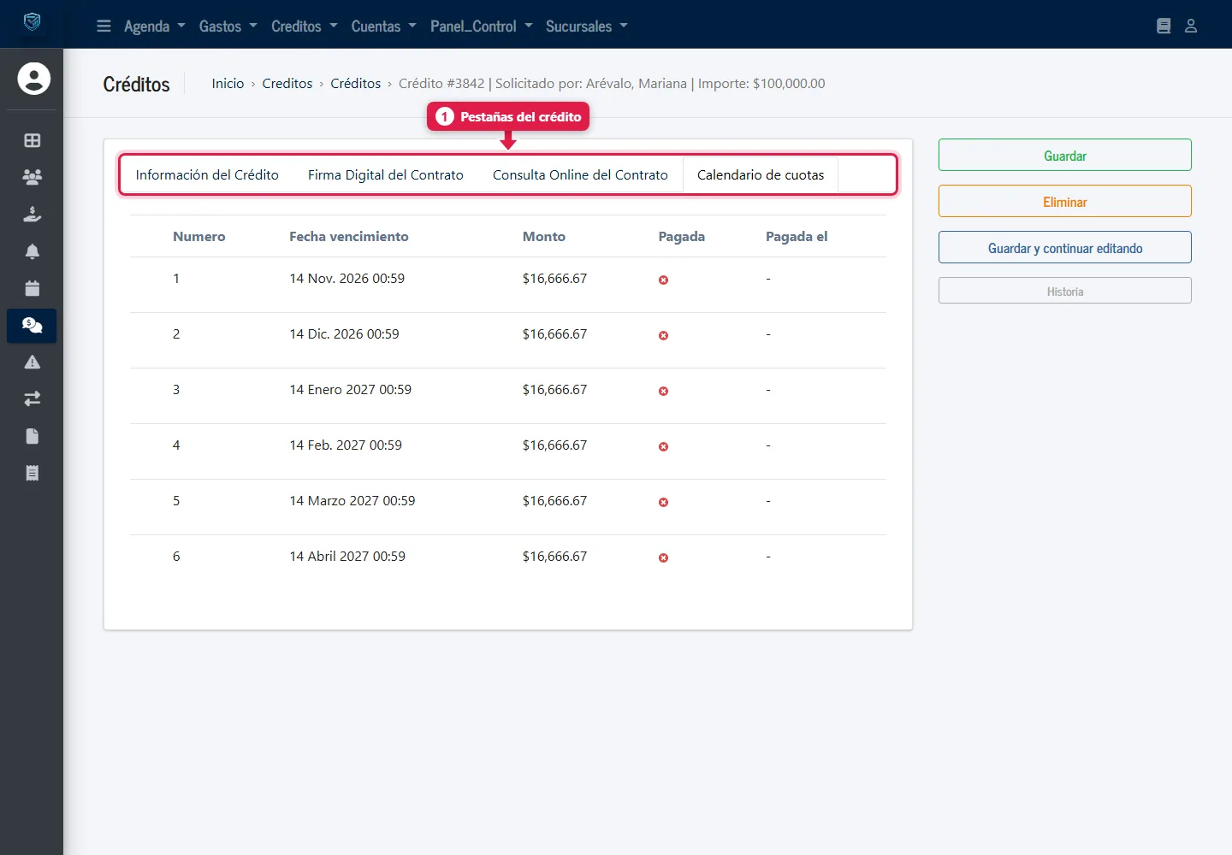Open the profile avatar in the sidebar
The width and height of the screenshot is (1232, 855).
click(x=34, y=79)
